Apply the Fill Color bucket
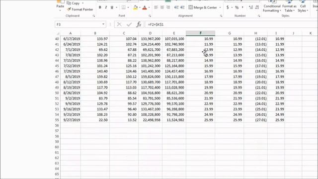 (x=135, y=7)
